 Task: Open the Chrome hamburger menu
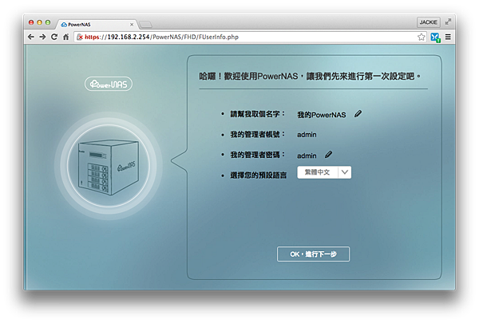pos(448,37)
